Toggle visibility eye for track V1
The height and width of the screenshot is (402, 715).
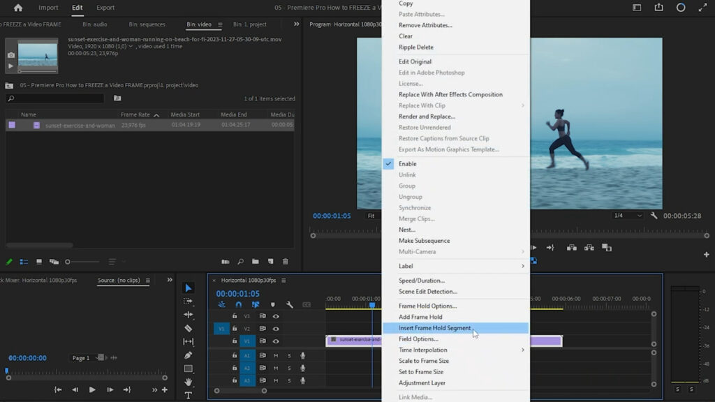[276, 341]
